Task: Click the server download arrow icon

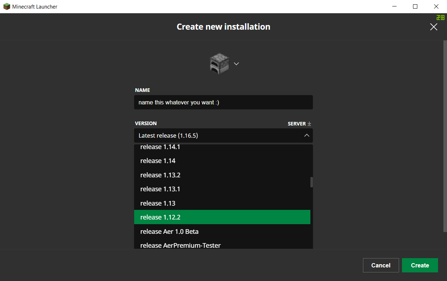Action: click(309, 124)
